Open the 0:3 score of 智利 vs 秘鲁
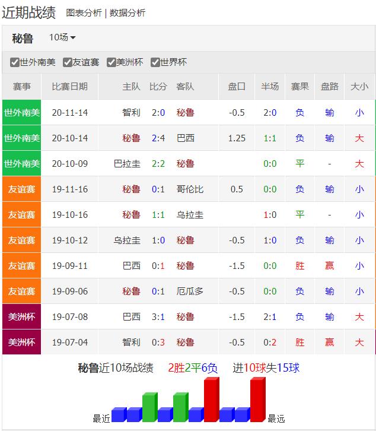Image resolution: width=376 pixels, height=431 pixels. pos(158,343)
